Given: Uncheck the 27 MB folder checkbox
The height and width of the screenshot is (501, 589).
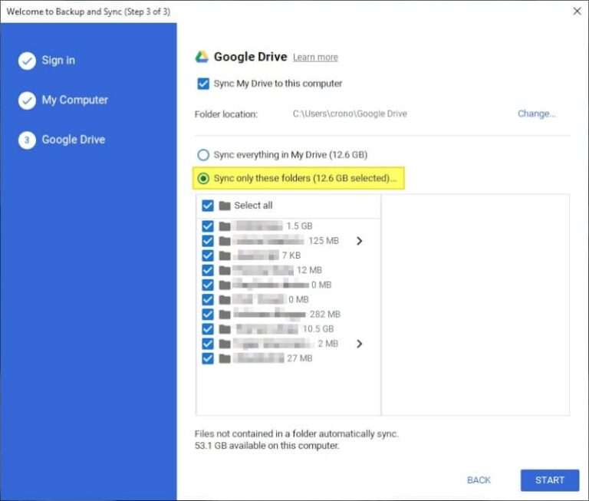Looking at the screenshot, I should pyautogui.click(x=208, y=358).
